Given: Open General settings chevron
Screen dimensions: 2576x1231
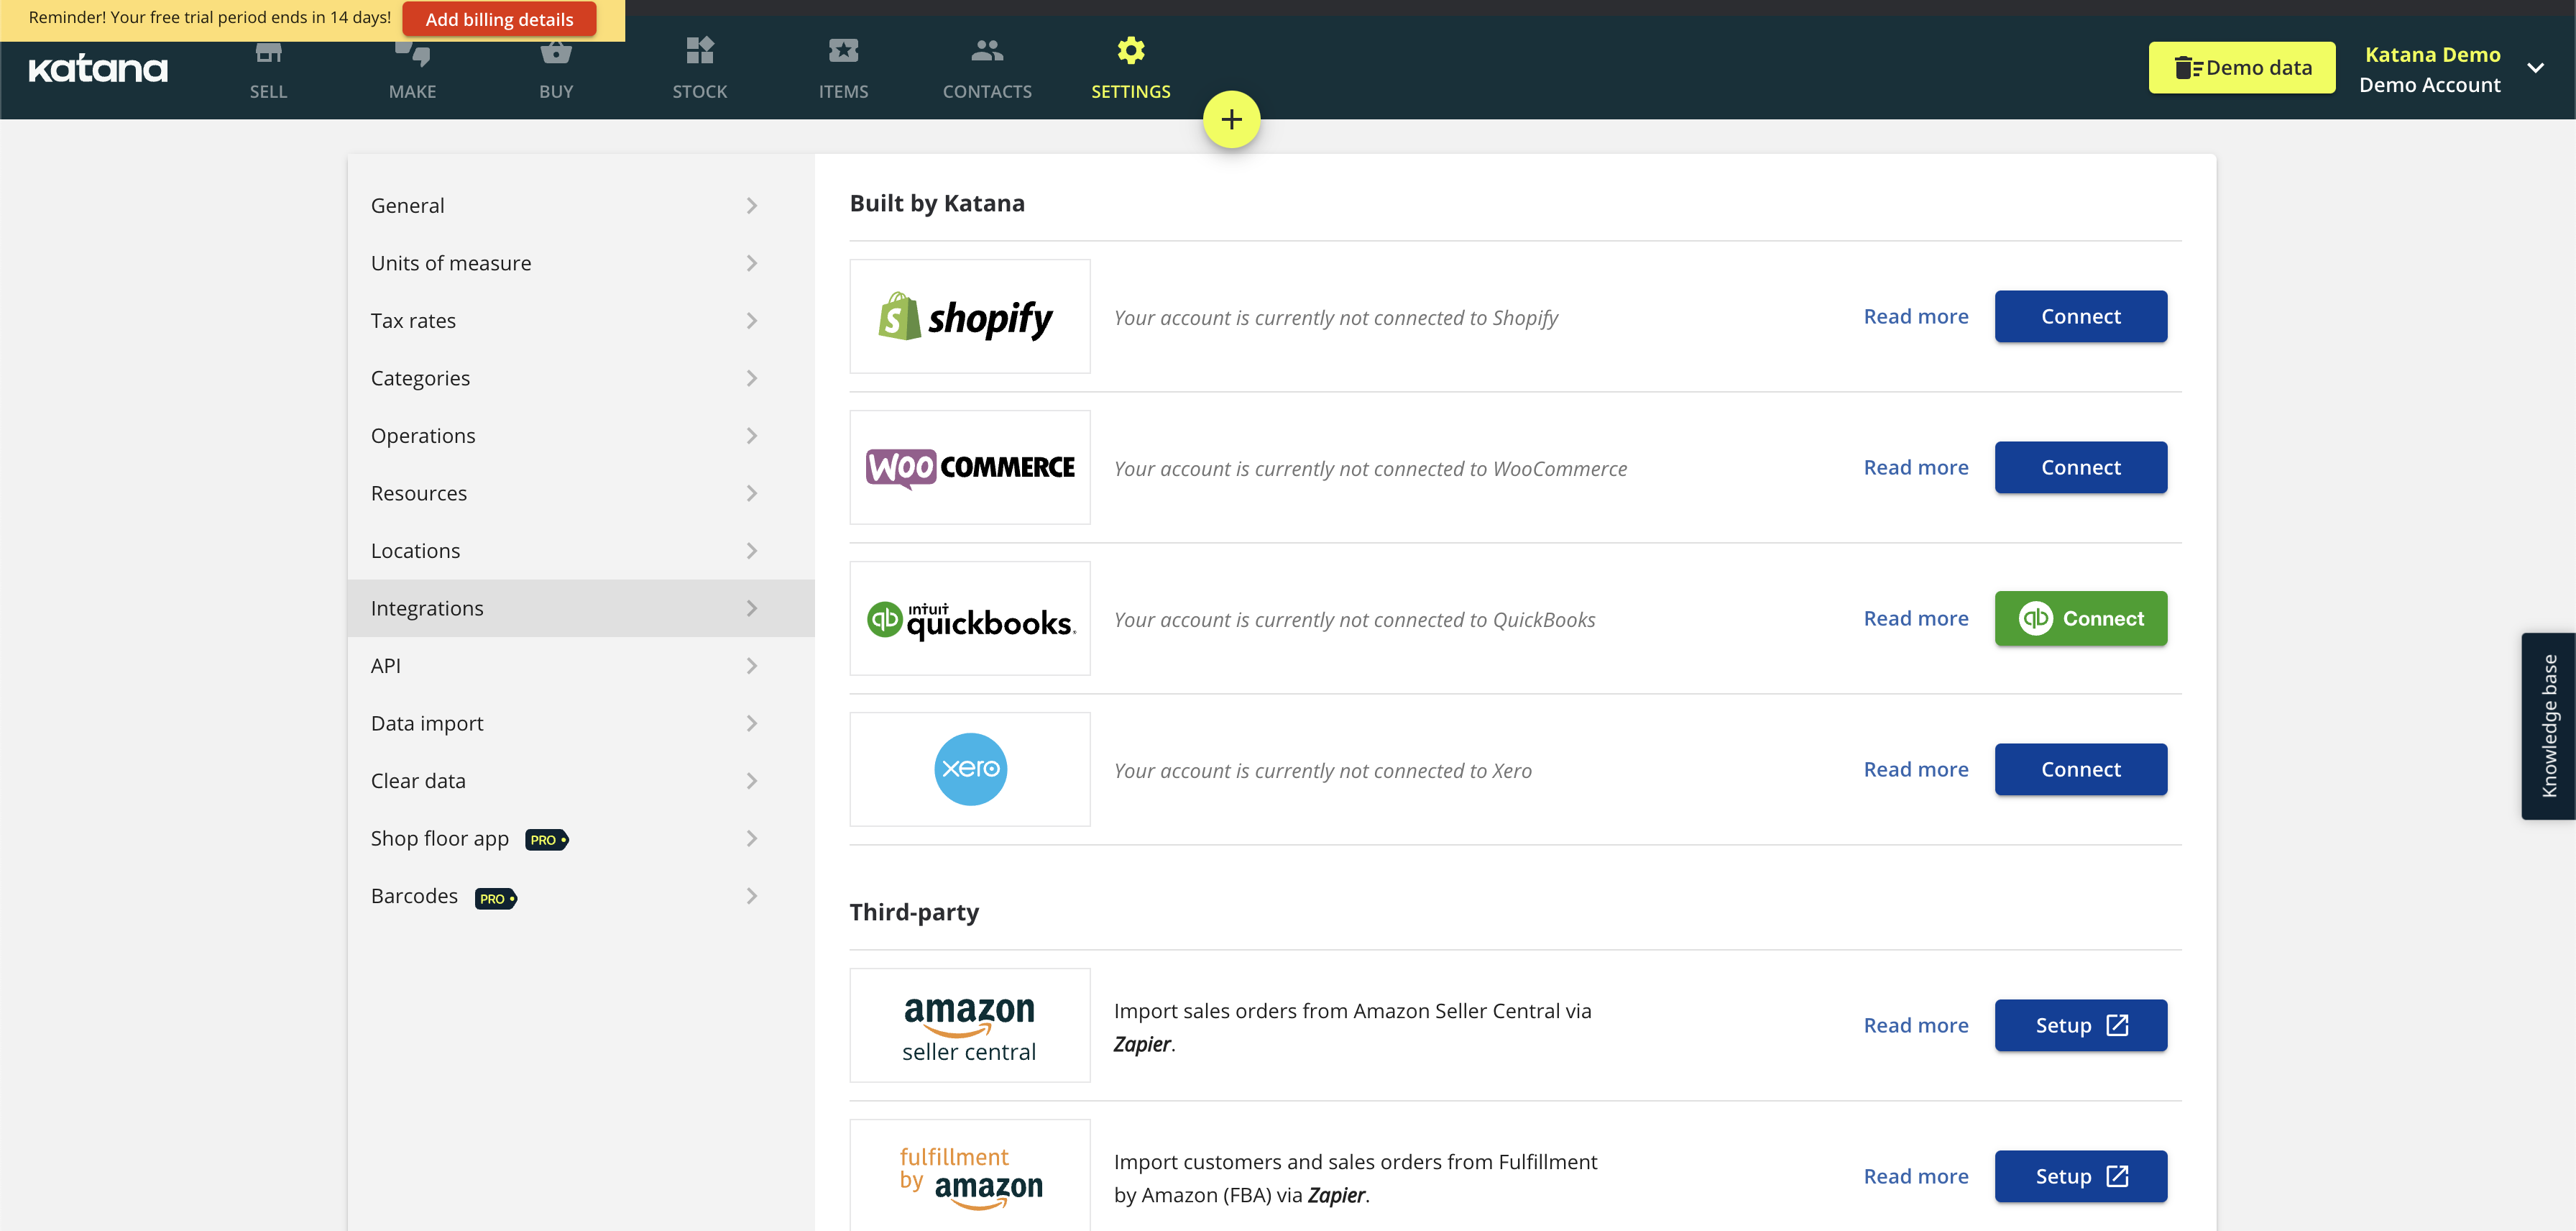Looking at the screenshot, I should pos(752,206).
